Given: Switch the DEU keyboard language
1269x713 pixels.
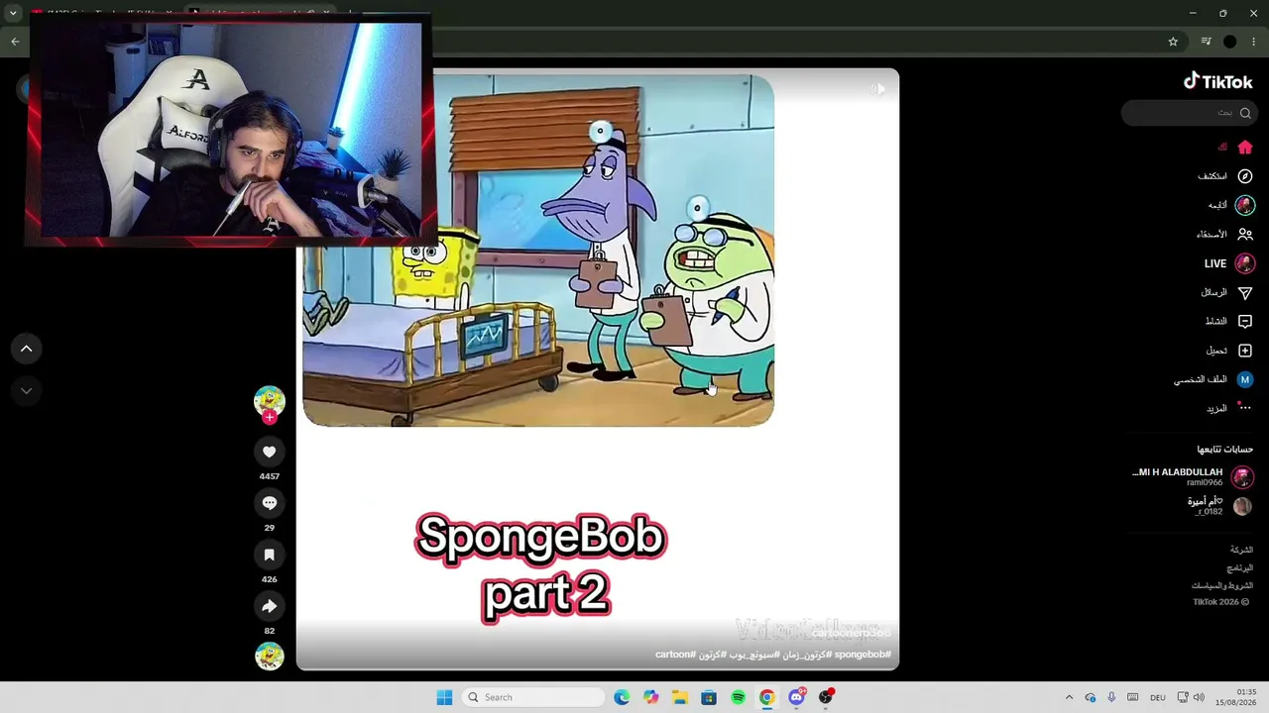Looking at the screenshot, I should (x=1157, y=697).
